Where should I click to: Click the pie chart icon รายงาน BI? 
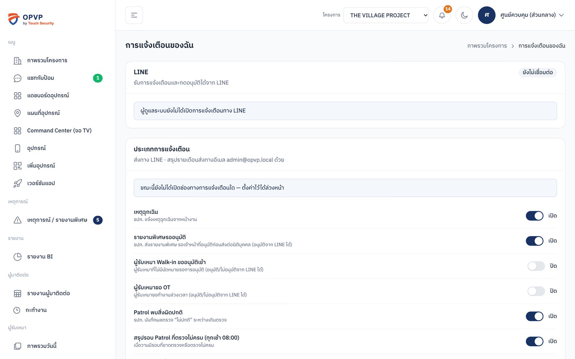point(17,257)
